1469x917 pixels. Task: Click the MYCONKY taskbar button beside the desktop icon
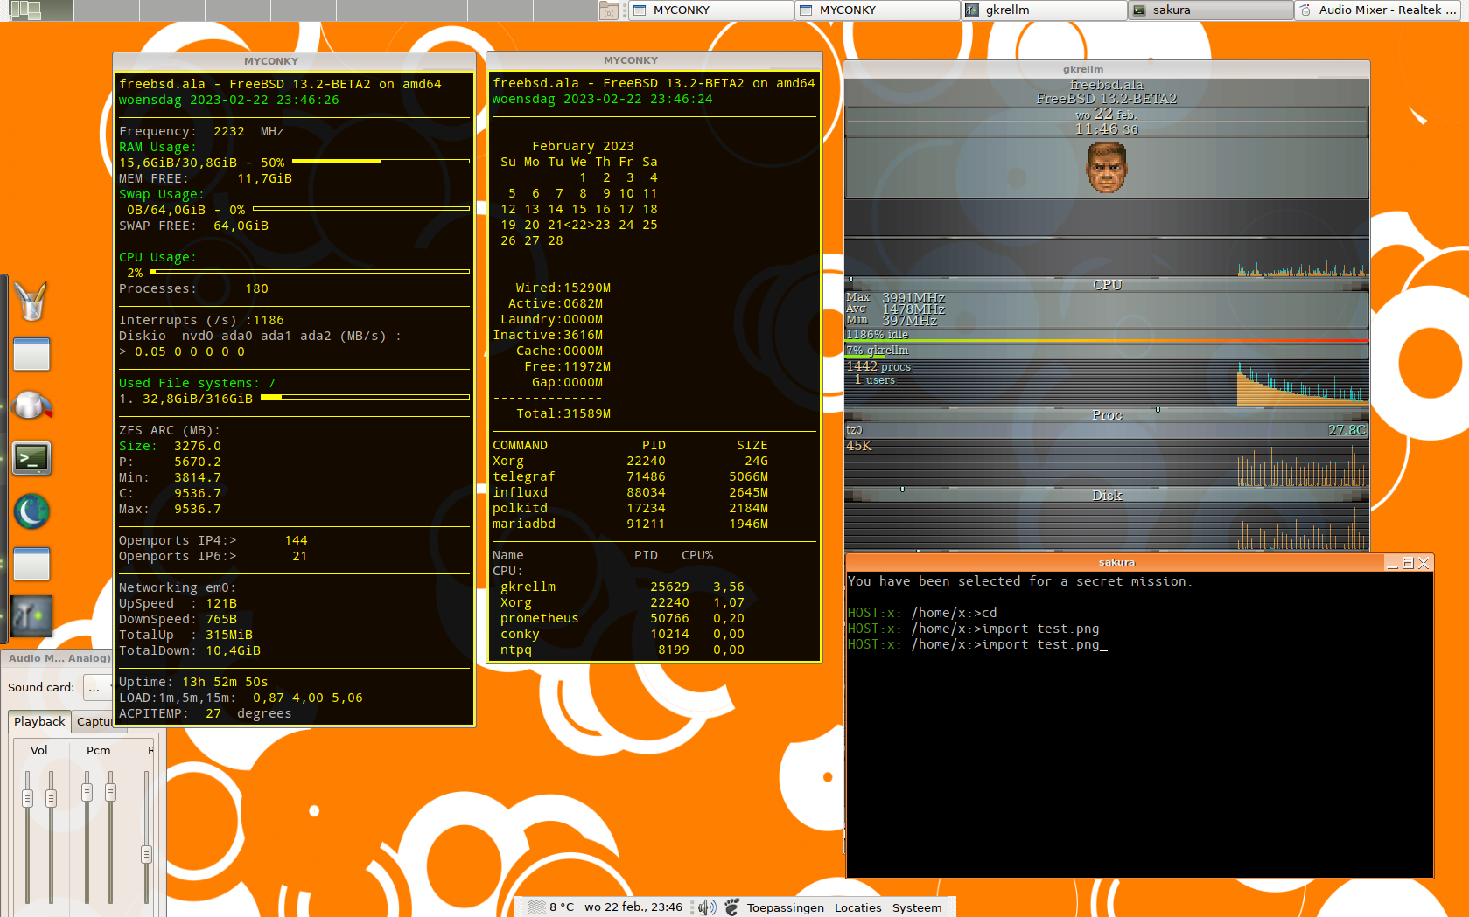711,10
